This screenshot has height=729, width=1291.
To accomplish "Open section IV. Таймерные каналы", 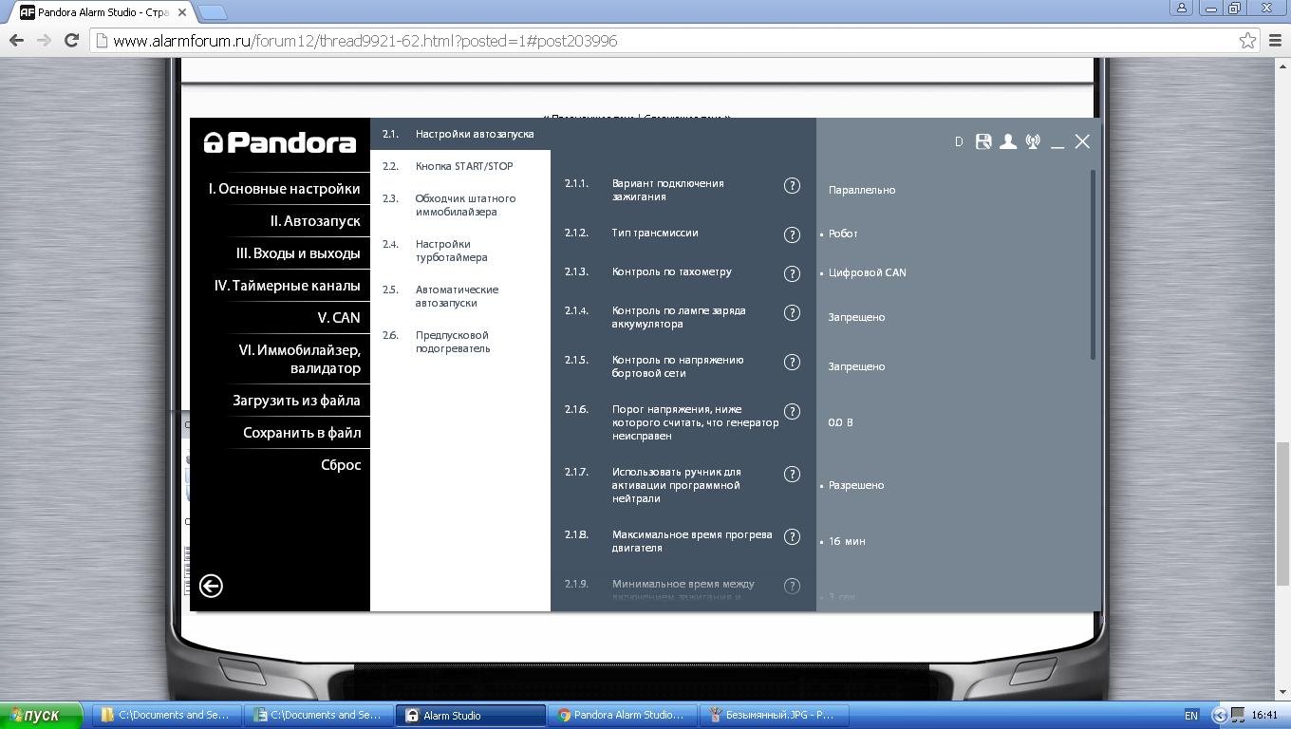I will [288, 286].
